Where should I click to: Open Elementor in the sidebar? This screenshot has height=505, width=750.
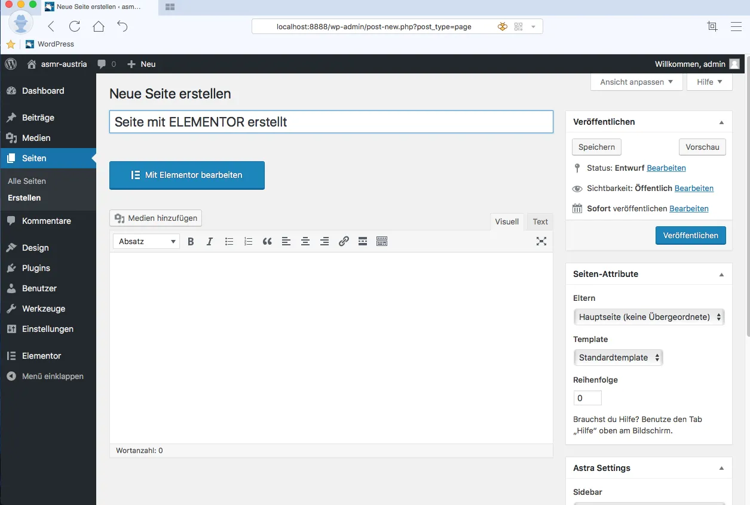point(48,356)
